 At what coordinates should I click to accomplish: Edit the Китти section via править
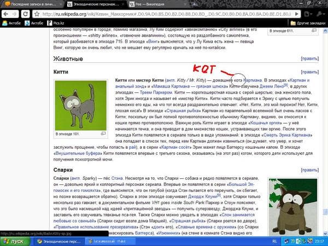click(x=310, y=72)
